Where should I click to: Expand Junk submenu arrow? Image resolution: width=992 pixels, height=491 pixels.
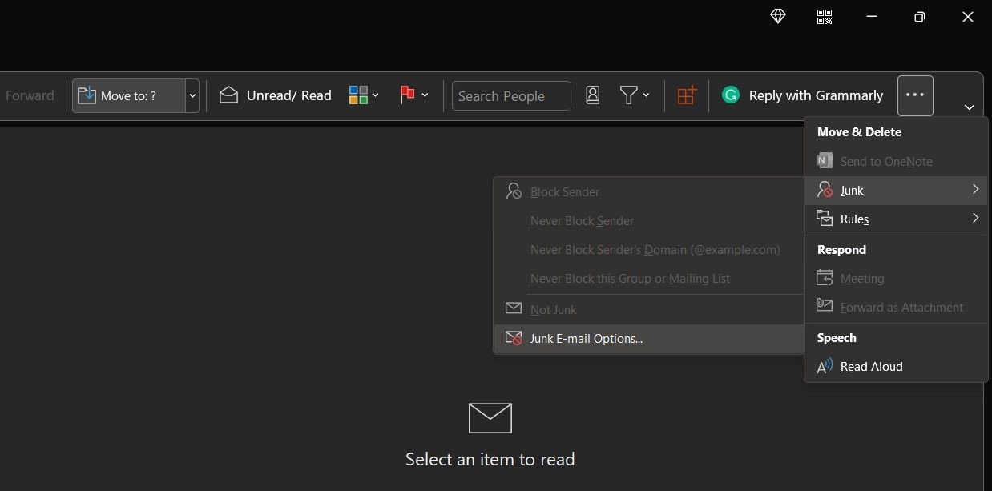click(x=975, y=190)
